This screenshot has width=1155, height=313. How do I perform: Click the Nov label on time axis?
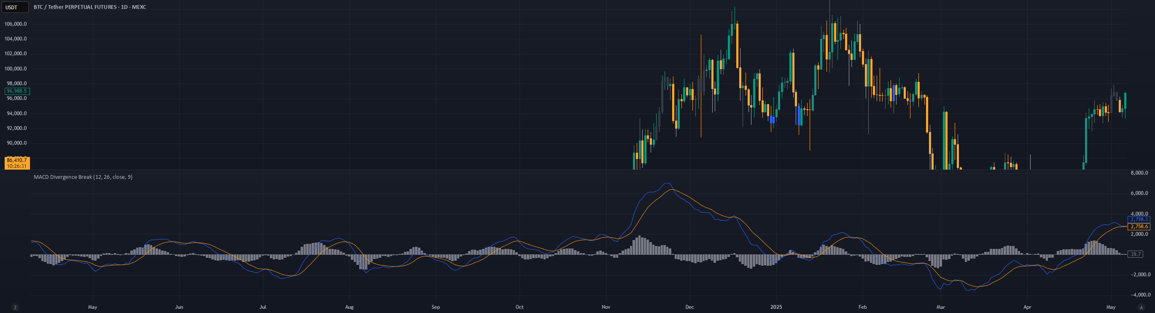606,307
